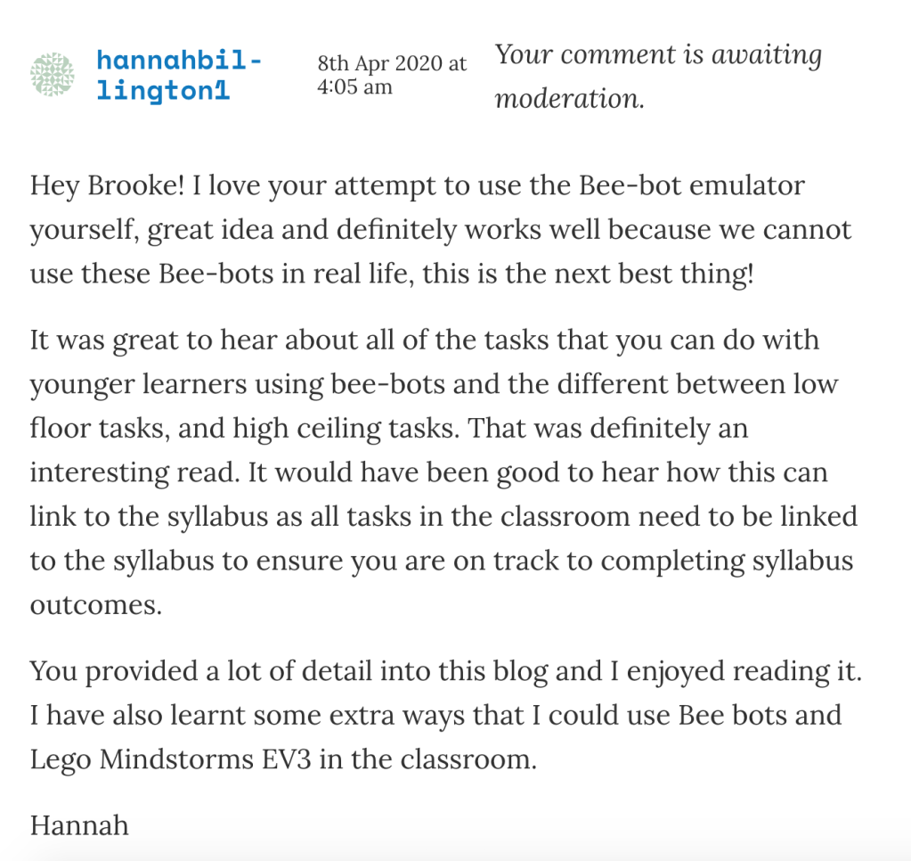911x861 pixels.
Task: Click the word "outcomes." ending the paragraph
Action: coord(96,604)
